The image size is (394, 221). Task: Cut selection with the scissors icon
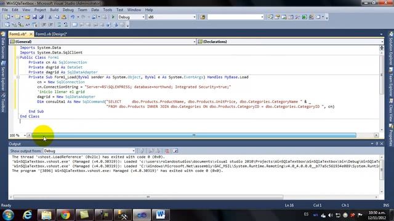pos(50,17)
